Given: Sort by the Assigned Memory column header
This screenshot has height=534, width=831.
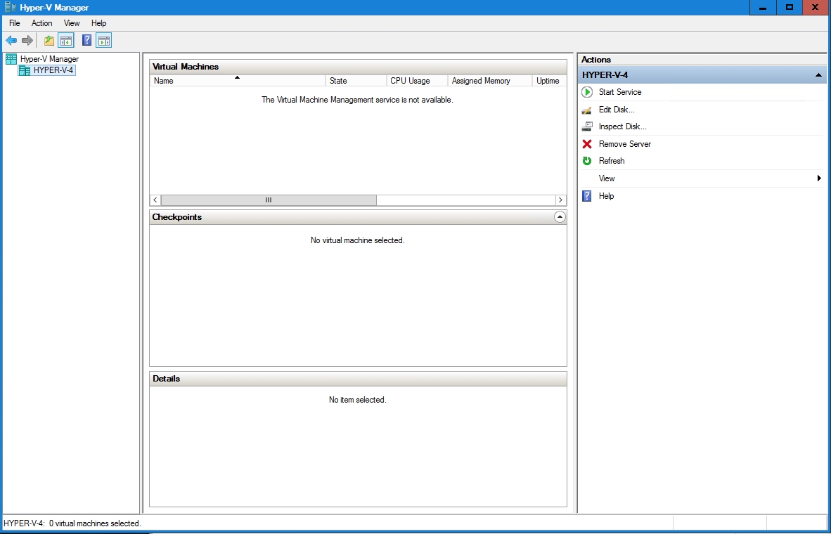Looking at the screenshot, I should click(490, 81).
